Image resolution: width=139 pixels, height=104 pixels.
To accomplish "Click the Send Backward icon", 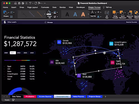I will 122,13.
